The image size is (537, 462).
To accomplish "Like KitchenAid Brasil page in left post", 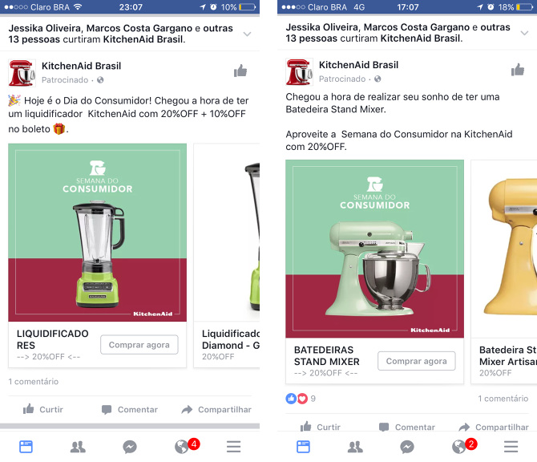I will (240, 71).
